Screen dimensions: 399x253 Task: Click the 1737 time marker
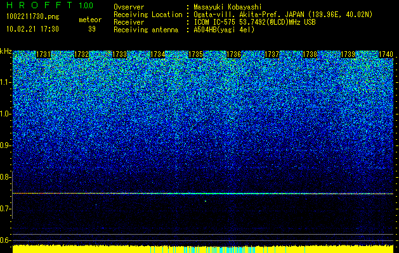[x=271, y=54]
